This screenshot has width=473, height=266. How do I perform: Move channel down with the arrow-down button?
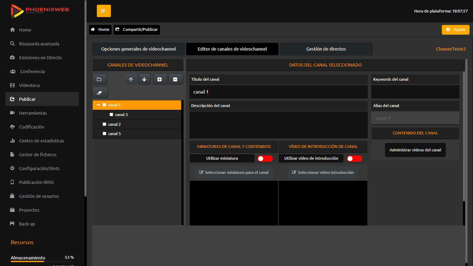[x=144, y=79]
